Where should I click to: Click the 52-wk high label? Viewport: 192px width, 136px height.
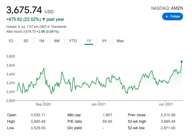pyautogui.click(x=137, y=121)
